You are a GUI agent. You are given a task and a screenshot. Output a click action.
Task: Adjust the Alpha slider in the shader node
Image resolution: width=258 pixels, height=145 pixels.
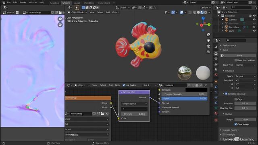tap(184, 98)
